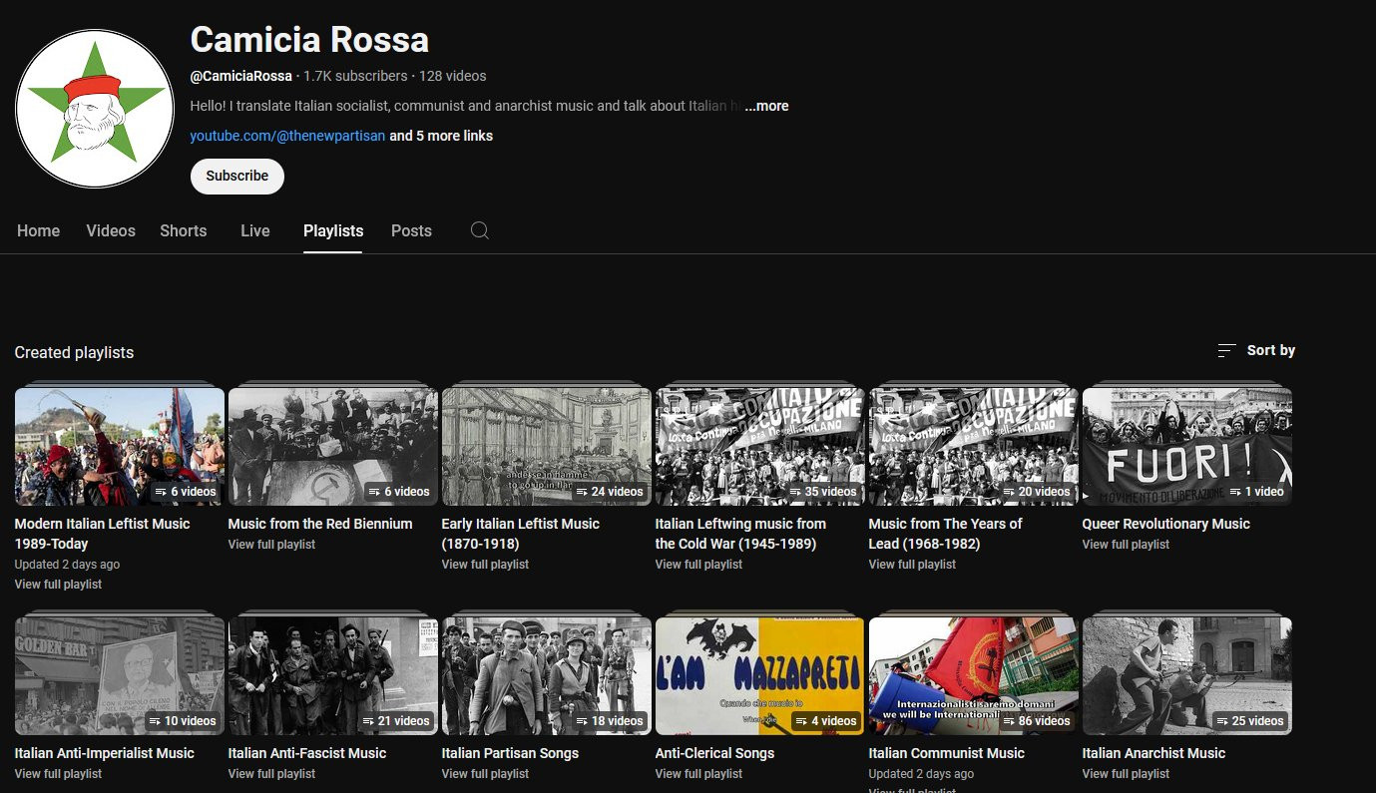
Task: Switch to the Live tab
Action: click(x=255, y=230)
